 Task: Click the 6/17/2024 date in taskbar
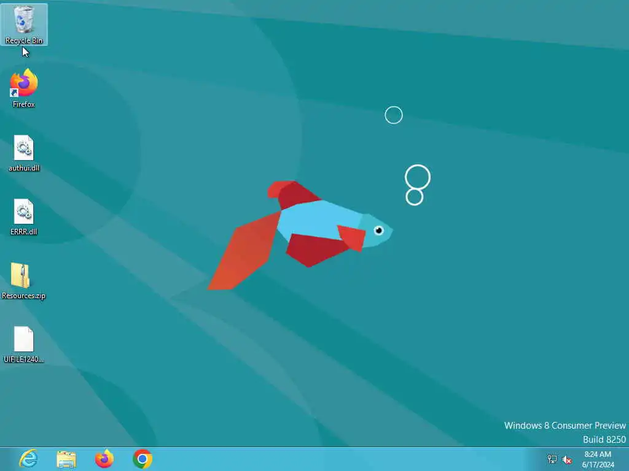click(598, 465)
